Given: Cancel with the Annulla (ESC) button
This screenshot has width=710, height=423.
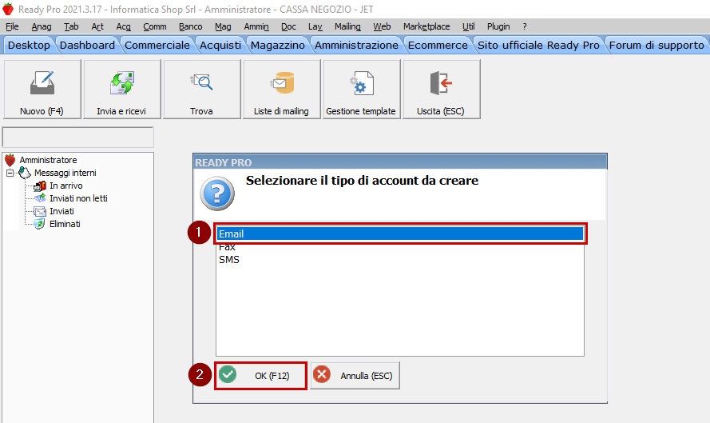Looking at the screenshot, I should tap(355, 376).
